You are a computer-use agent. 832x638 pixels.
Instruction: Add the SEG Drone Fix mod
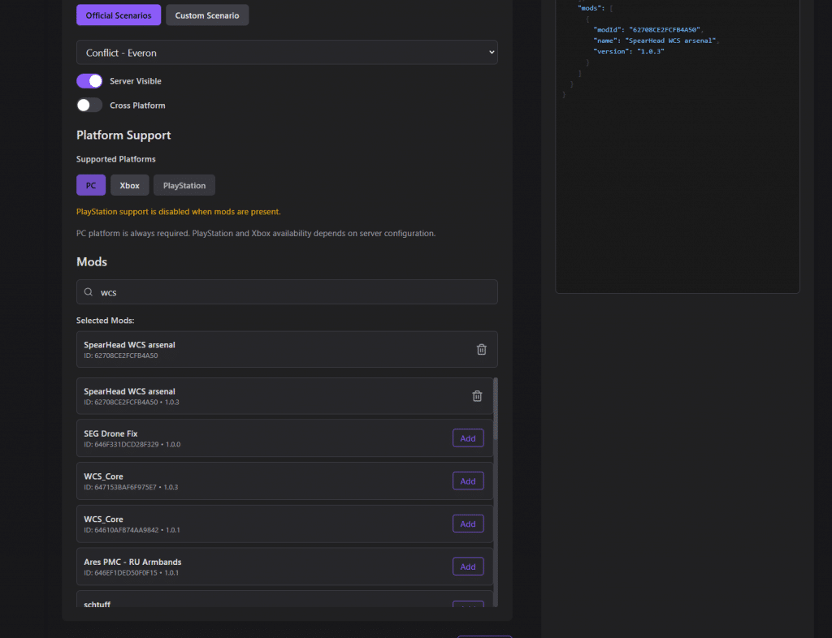click(467, 438)
